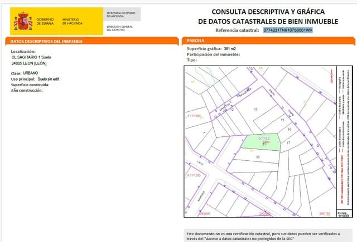Click parcel number 17 on the map
The height and width of the screenshot is (242, 357).
coord(288,143)
